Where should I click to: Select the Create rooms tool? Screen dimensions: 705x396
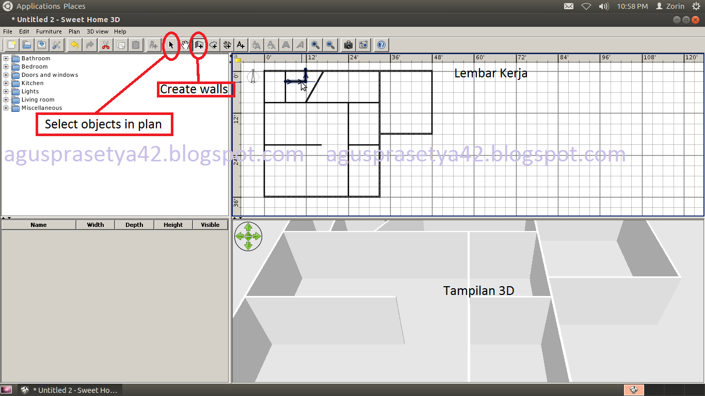[x=213, y=45]
